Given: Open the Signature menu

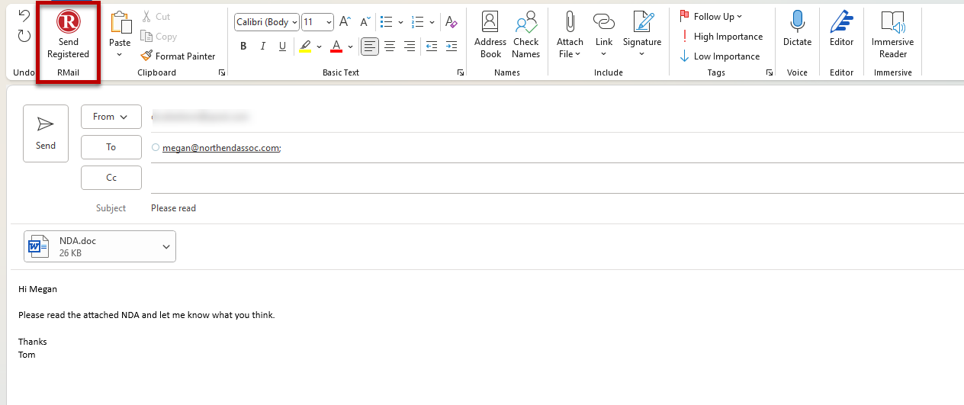Looking at the screenshot, I should click(x=641, y=35).
